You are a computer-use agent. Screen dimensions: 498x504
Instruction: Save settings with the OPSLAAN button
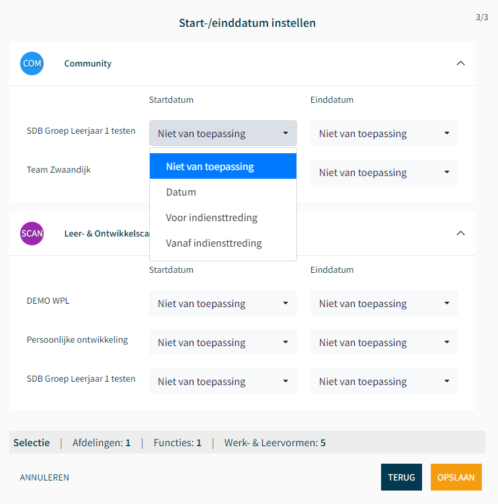point(456,477)
